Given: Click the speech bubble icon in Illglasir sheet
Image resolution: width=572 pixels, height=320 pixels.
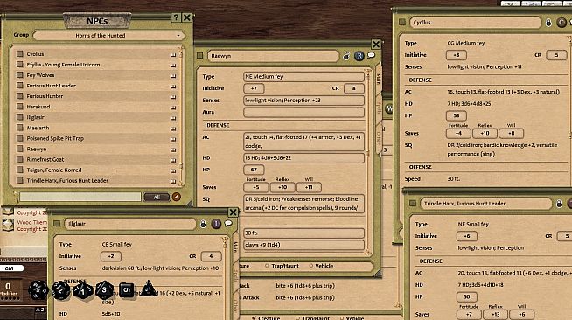Looking at the screenshot, I should click(228, 223).
